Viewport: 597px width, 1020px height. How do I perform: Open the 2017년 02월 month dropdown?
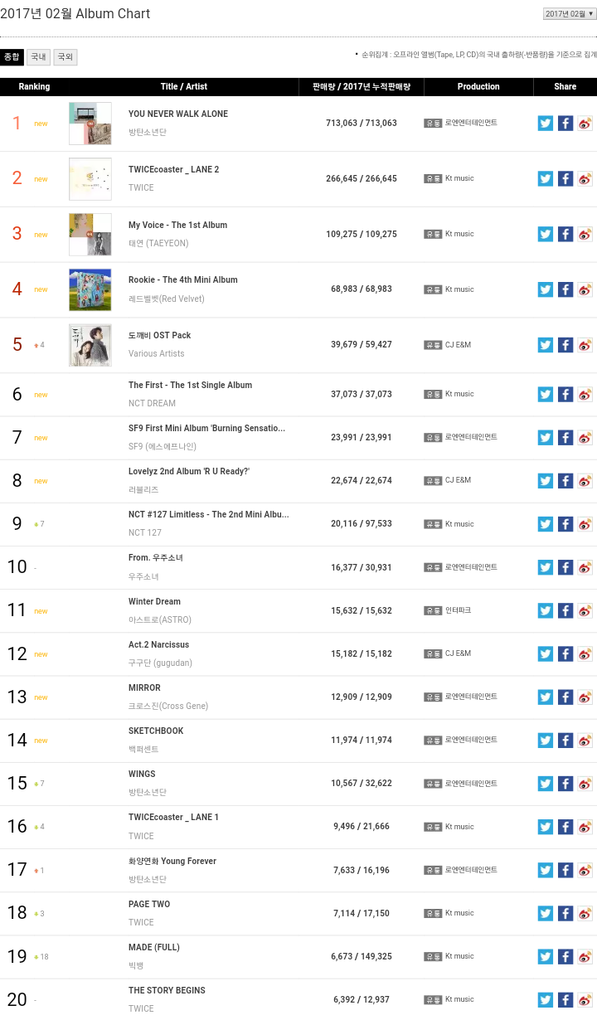pyautogui.click(x=569, y=14)
